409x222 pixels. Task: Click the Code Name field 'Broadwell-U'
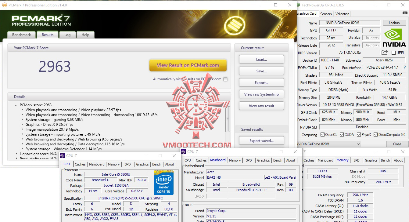[101, 180]
